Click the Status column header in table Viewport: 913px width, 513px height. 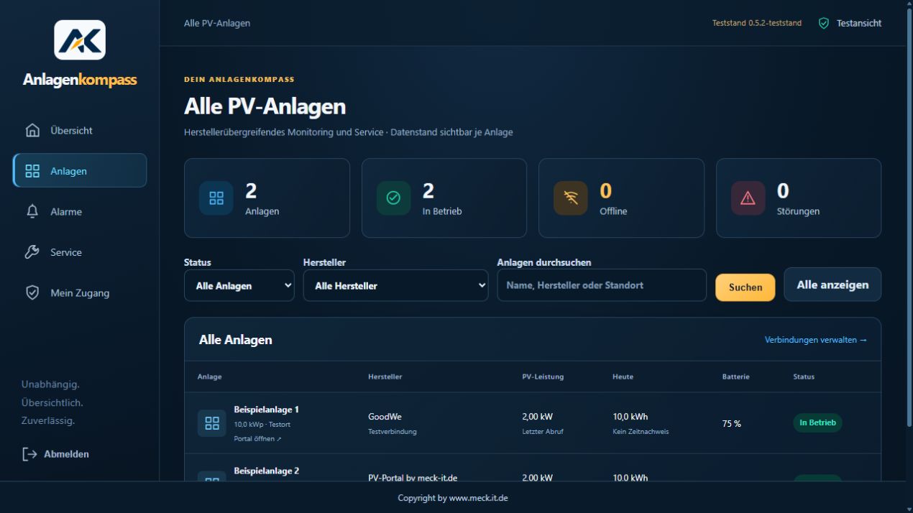(804, 376)
